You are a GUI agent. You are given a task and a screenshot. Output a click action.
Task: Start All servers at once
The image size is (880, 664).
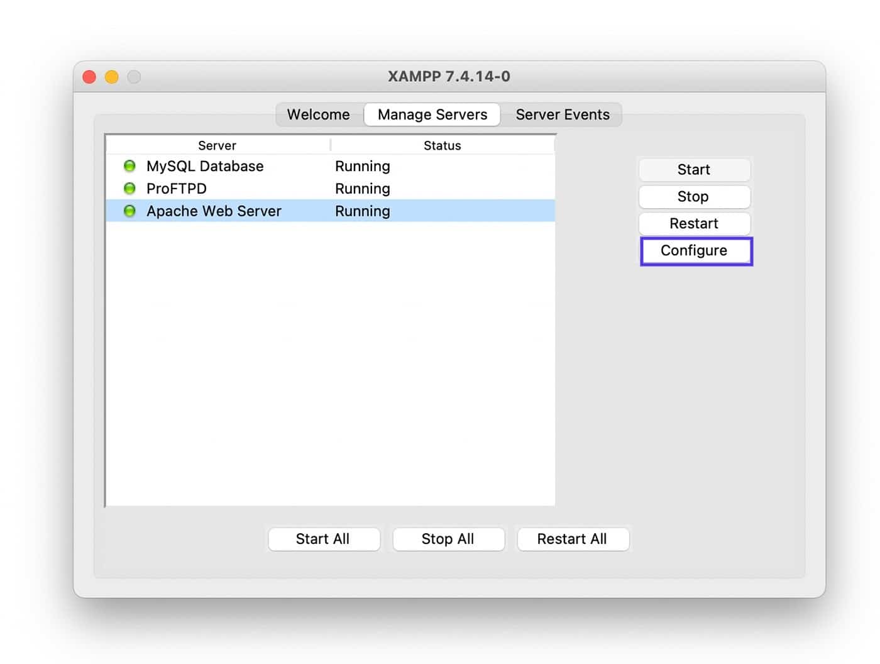coord(324,539)
